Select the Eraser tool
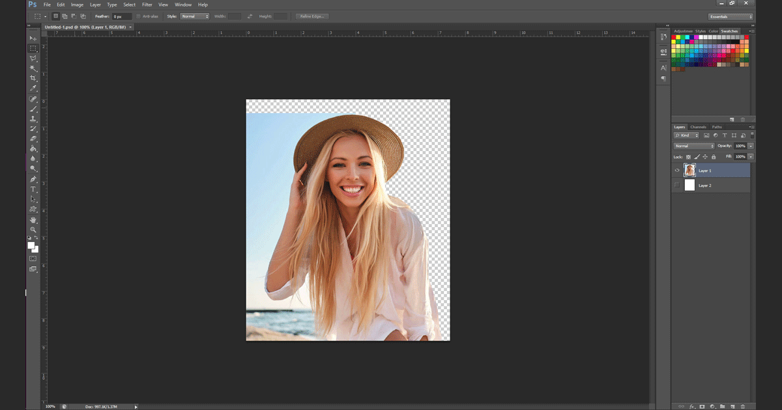 [x=33, y=139]
